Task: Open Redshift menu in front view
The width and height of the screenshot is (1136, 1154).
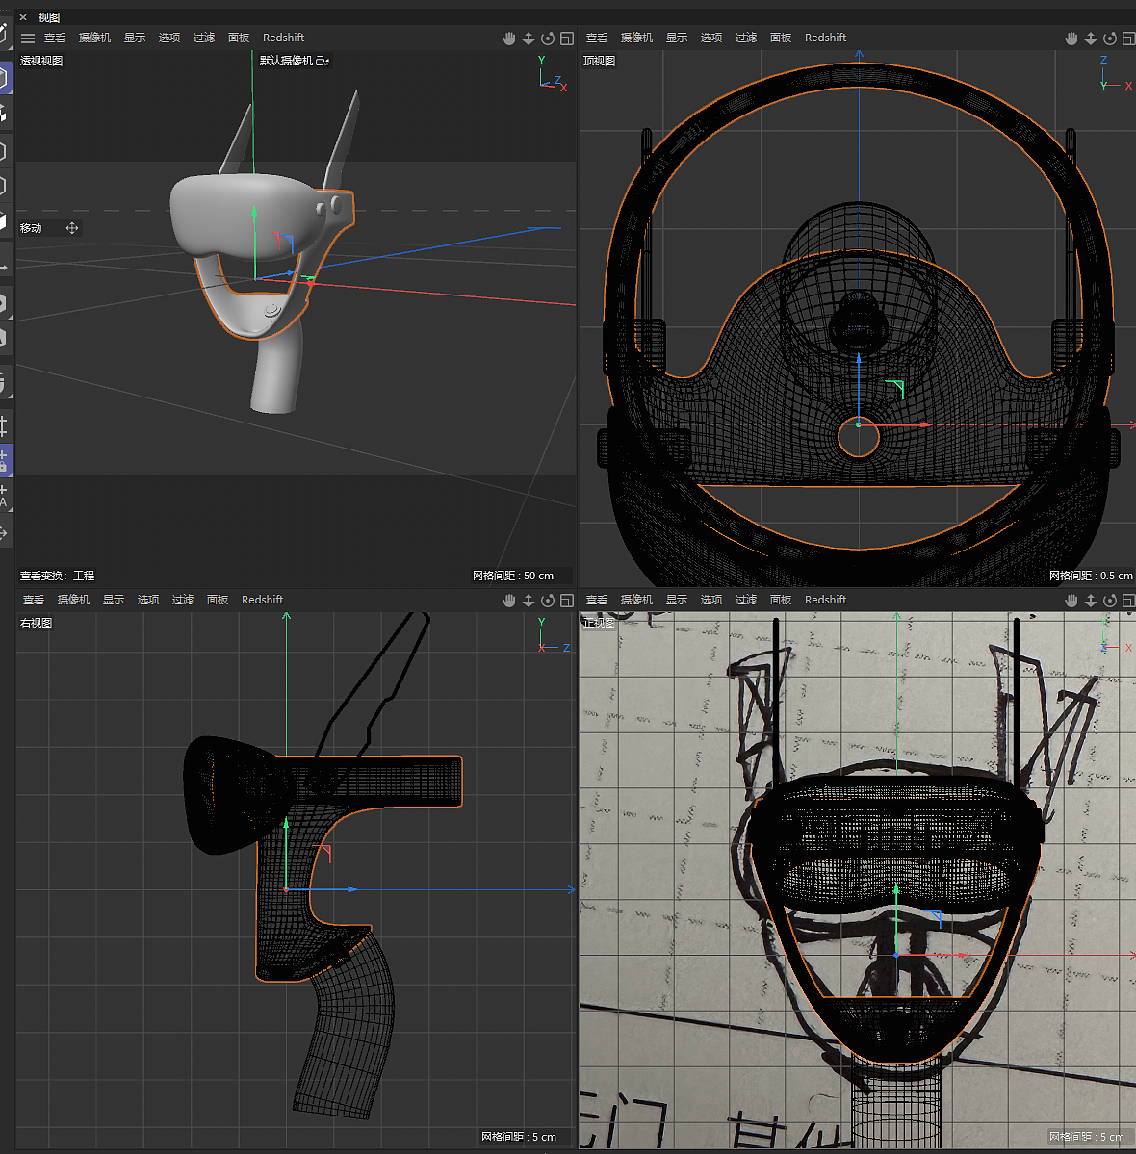Action: point(825,600)
